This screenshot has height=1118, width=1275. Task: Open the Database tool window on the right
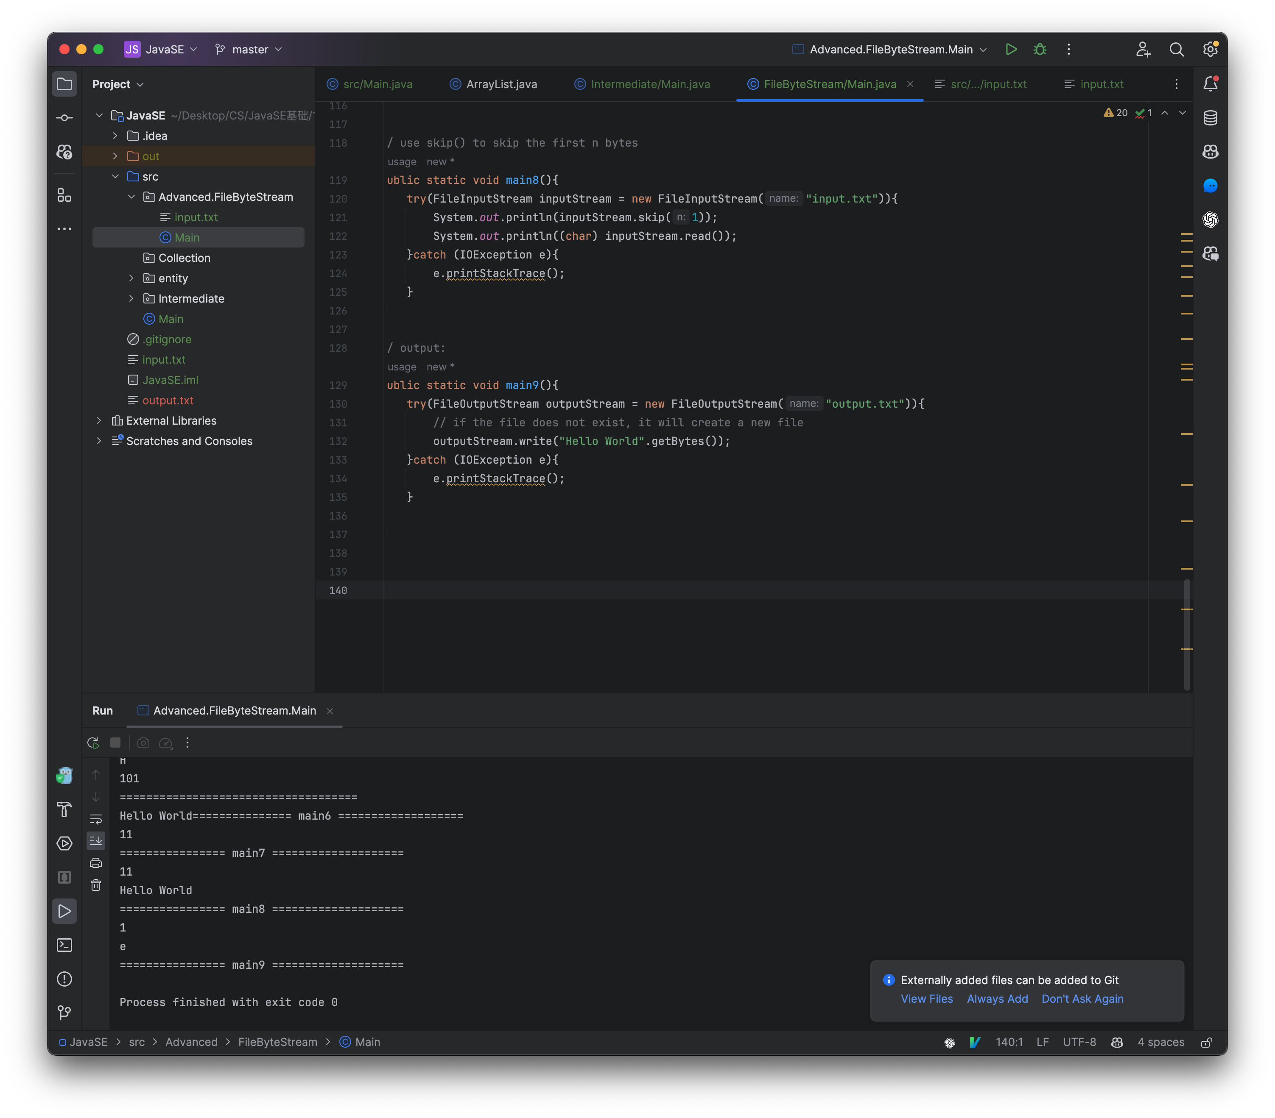pyautogui.click(x=1210, y=117)
